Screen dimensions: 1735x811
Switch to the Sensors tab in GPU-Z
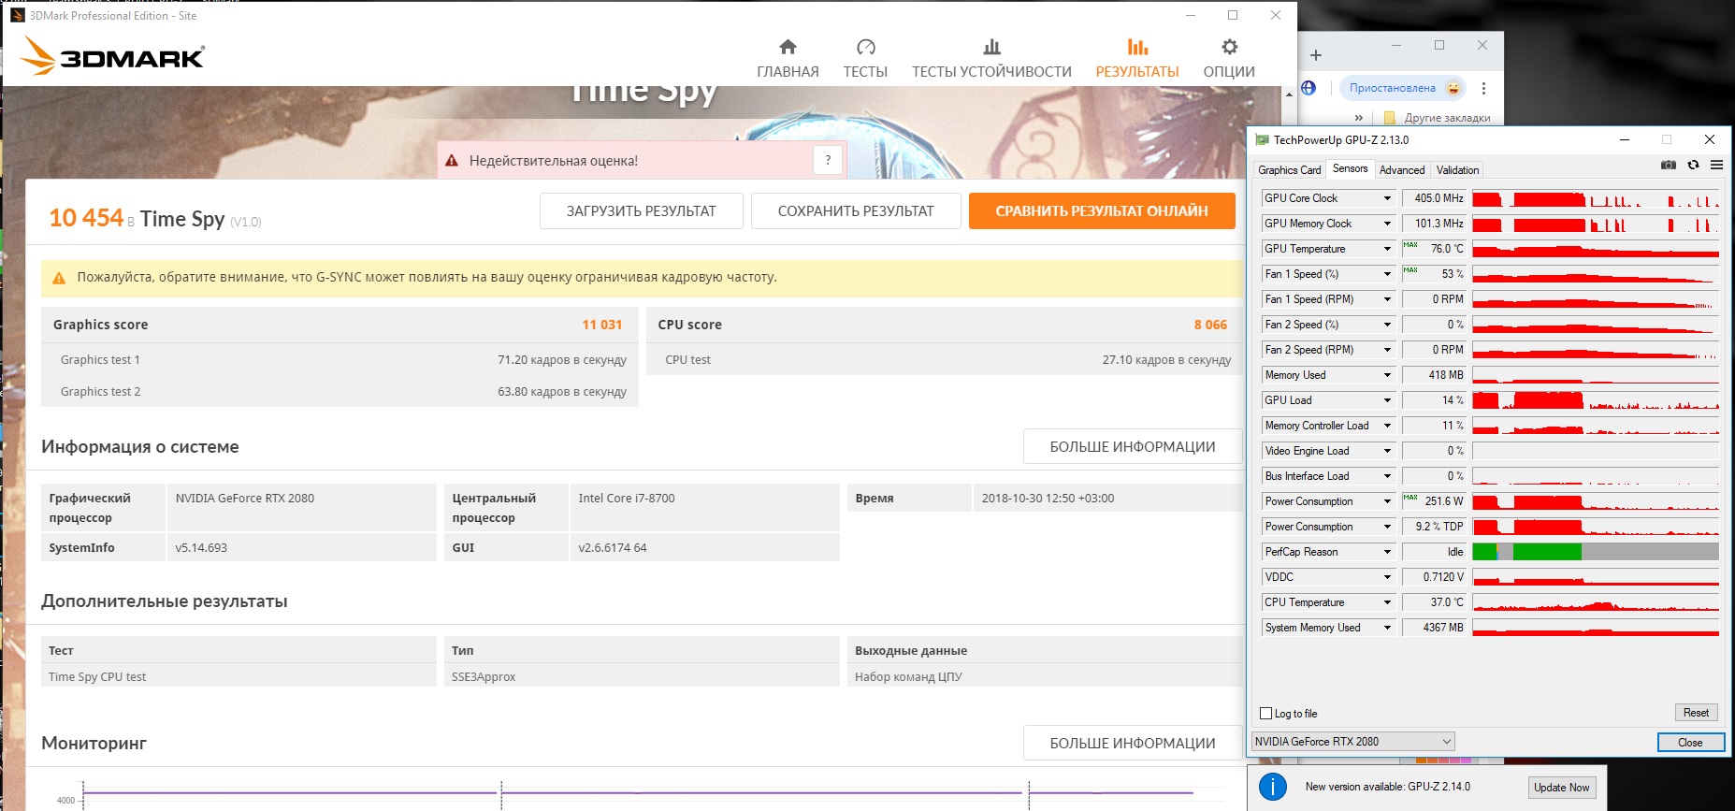point(1350,168)
